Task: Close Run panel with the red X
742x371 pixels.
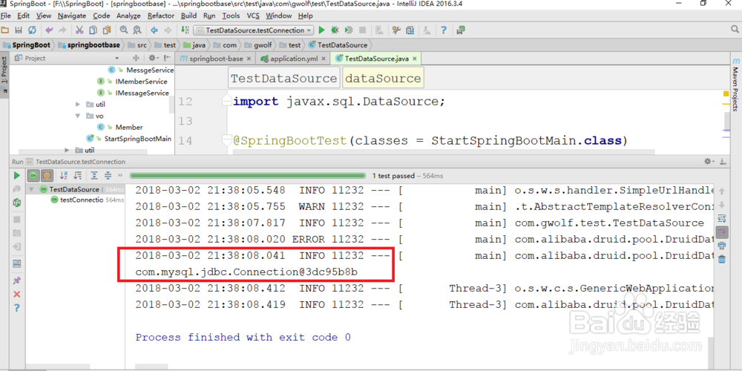Action: tap(17, 295)
